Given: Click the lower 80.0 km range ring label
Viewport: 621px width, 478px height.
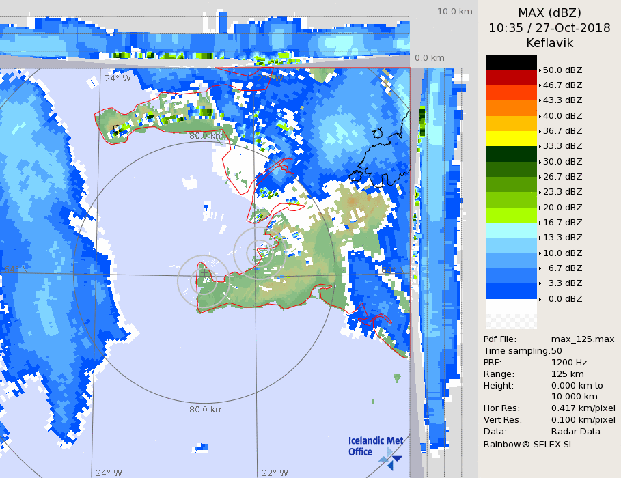Looking at the screenshot, I should pyautogui.click(x=206, y=410).
